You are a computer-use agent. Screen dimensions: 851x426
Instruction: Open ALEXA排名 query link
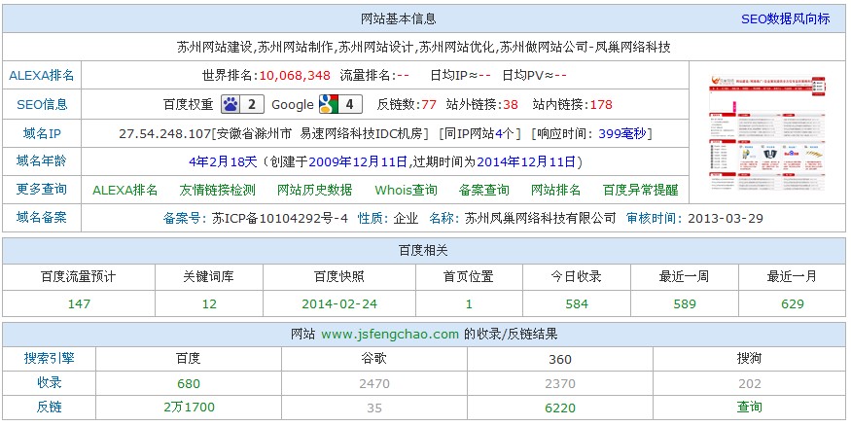click(x=124, y=190)
